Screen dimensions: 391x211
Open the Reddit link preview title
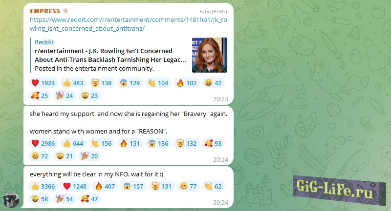[110, 55]
